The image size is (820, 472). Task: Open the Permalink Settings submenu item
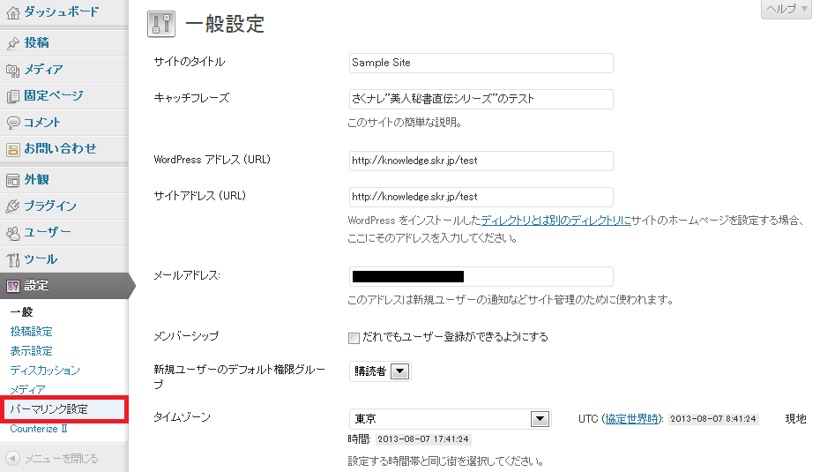[x=49, y=409]
